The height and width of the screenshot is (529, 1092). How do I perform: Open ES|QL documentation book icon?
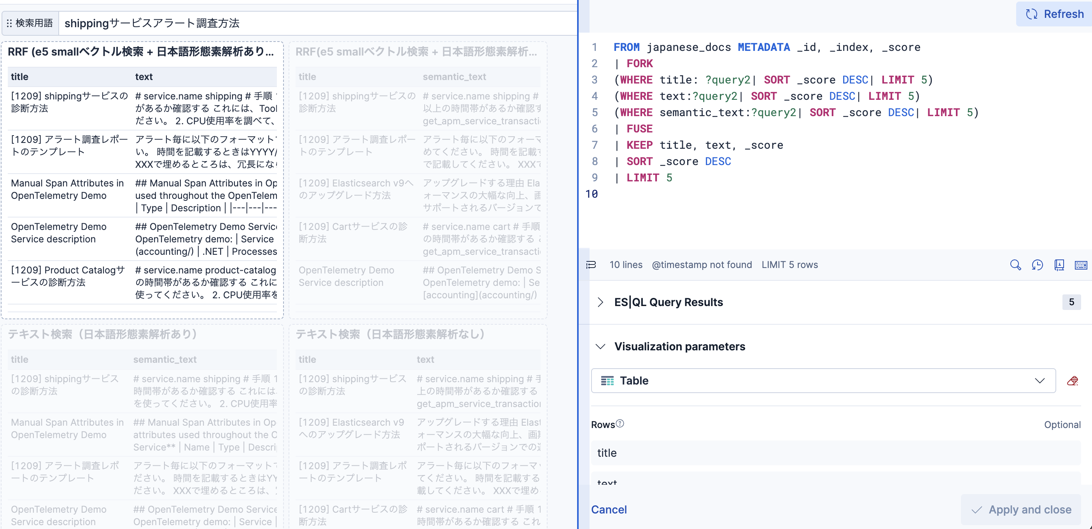click(x=1059, y=265)
